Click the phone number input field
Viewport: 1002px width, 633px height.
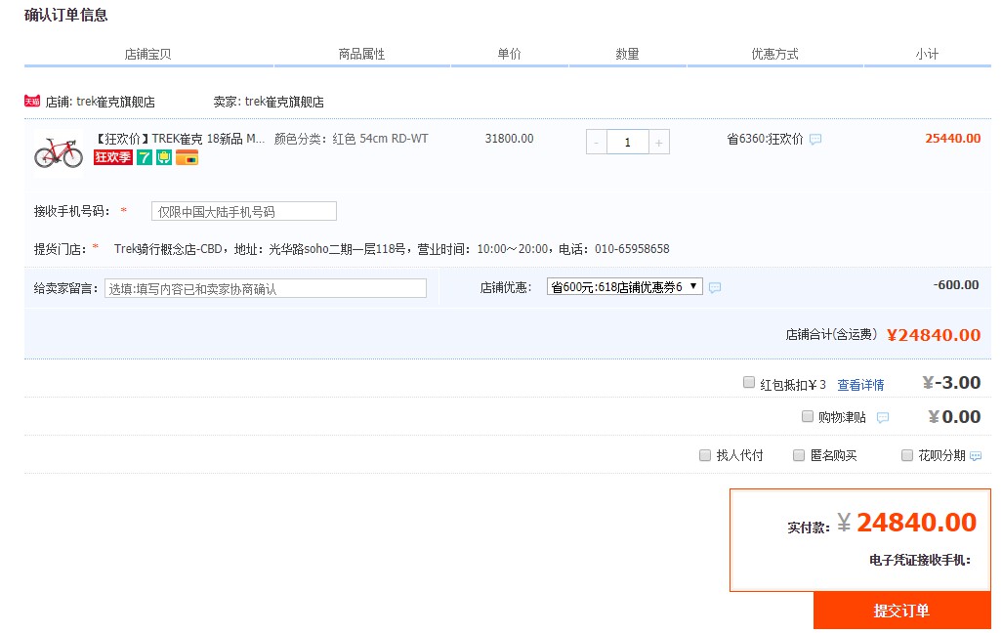pos(242,210)
